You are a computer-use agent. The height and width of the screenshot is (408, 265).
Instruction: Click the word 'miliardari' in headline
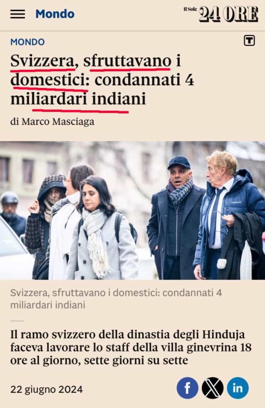click(49, 99)
